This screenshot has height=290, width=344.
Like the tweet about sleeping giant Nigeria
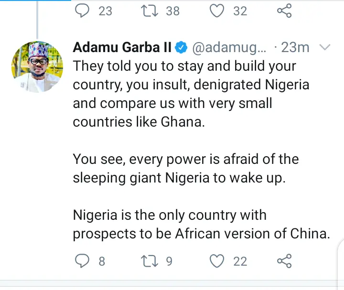pyautogui.click(x=217, y=261)
